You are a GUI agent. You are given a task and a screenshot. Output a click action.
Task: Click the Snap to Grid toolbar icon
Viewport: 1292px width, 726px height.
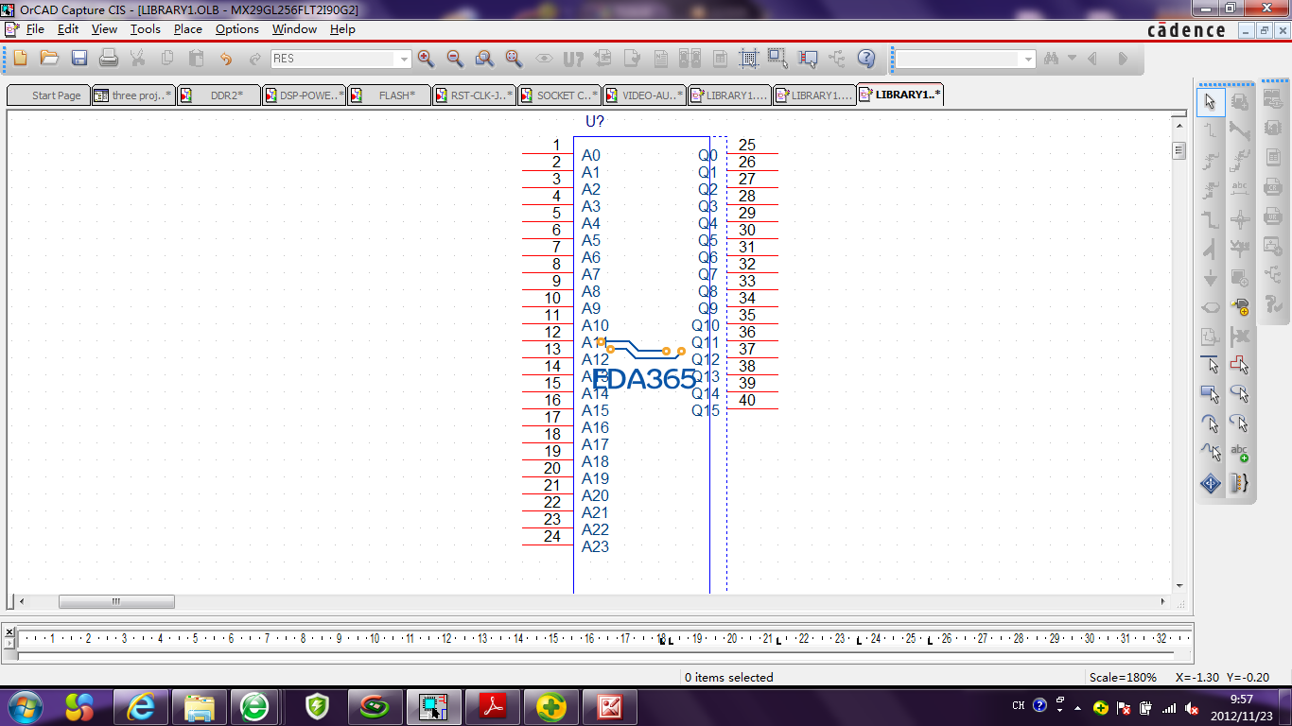[x=748, y=59]
